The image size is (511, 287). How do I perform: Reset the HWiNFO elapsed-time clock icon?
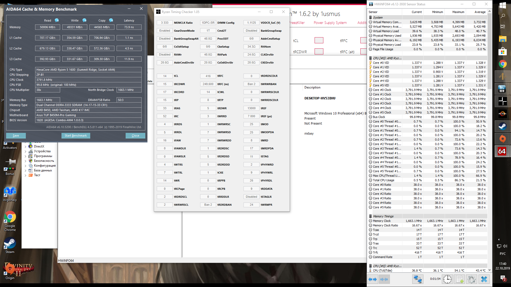pyautogui.click(x=447, y=279)
